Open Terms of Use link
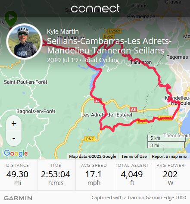The image size is (190, 204). [134, 156]
